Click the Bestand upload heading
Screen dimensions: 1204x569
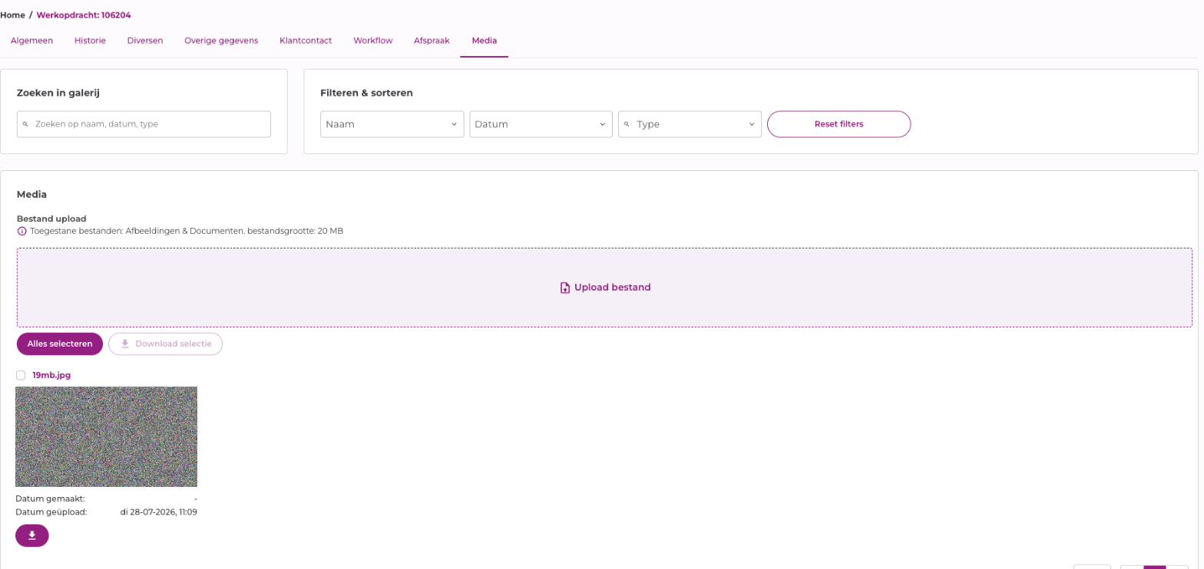(51, 219)
